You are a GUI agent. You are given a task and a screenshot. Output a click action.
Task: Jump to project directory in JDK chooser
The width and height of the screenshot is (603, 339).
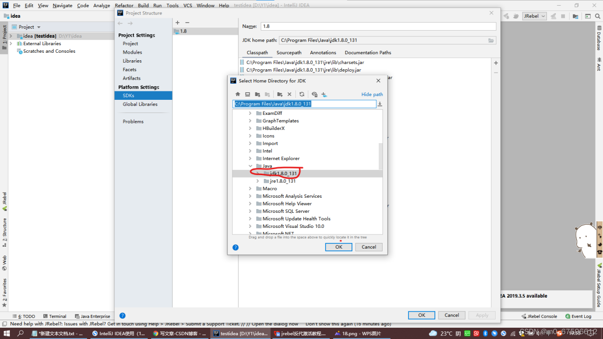pos(257,94)
